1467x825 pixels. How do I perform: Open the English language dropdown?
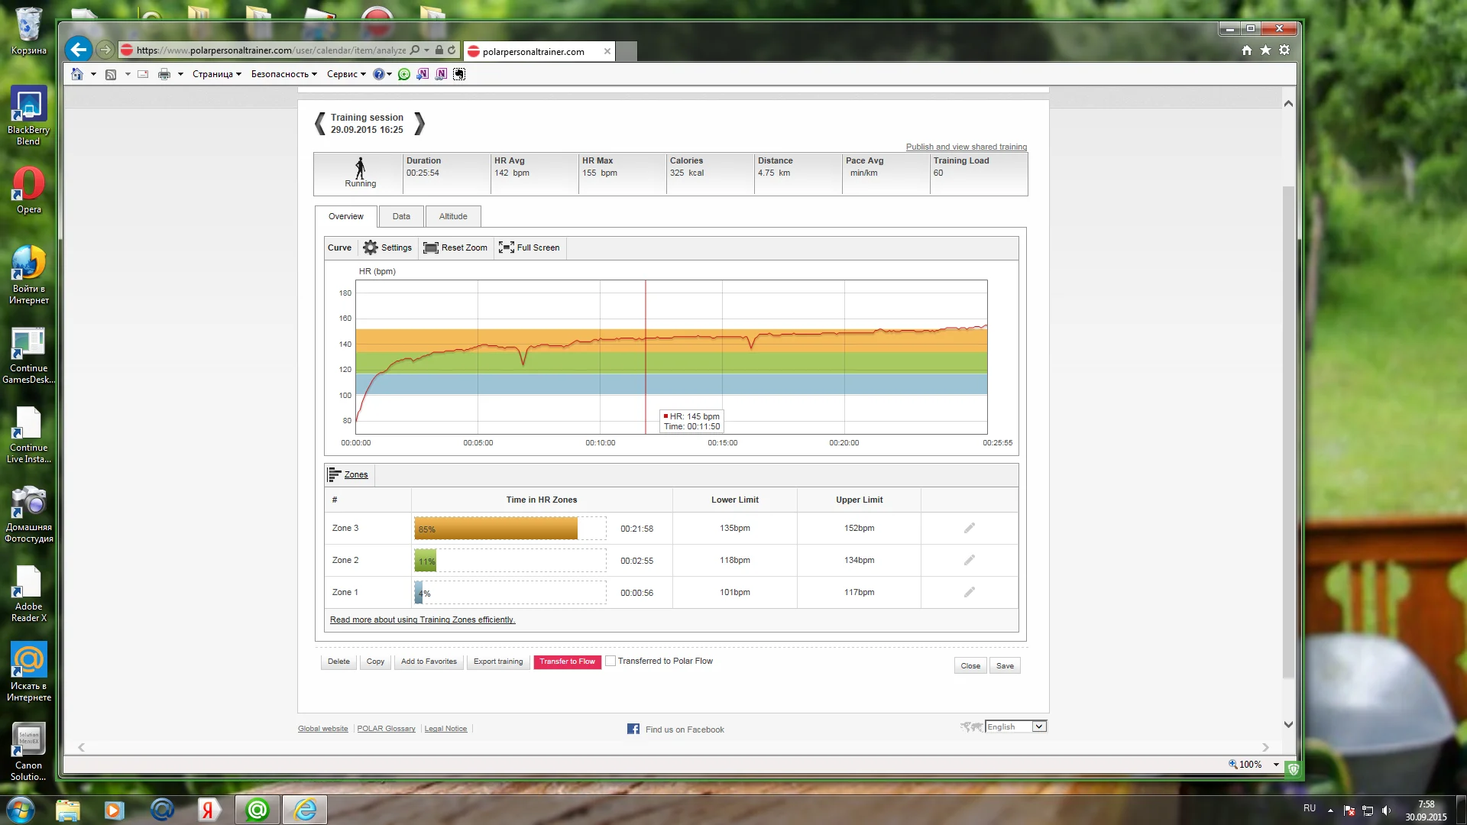[x=1038, y=726]
